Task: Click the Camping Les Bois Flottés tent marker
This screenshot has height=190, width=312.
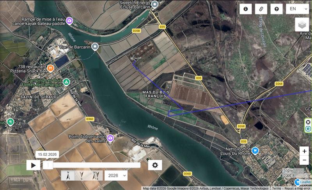Action: (x=66, y=82)
